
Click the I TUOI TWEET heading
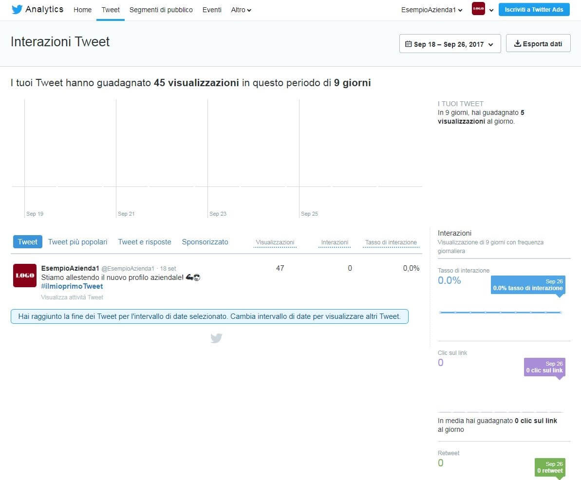[x=461, y=104]
